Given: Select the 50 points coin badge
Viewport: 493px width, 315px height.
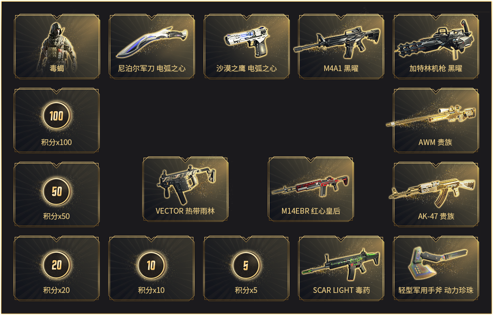Looking at the screenshot, I should coord(56,191).
